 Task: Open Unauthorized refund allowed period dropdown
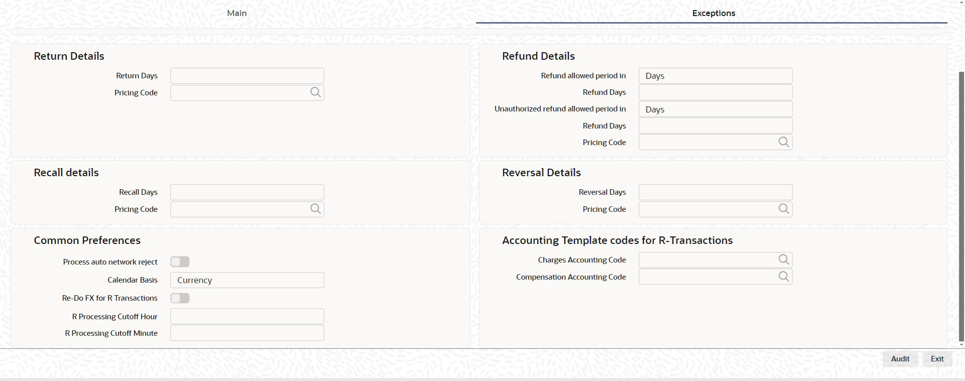(x=715, y=109)
